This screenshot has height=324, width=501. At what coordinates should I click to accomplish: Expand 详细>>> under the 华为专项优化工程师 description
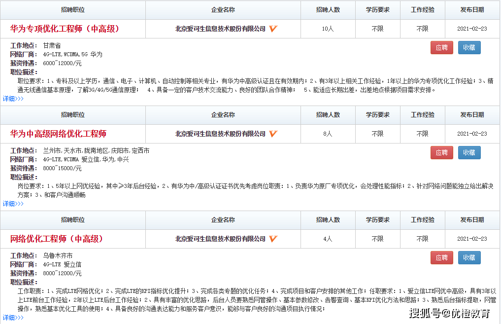click(13, 99)
